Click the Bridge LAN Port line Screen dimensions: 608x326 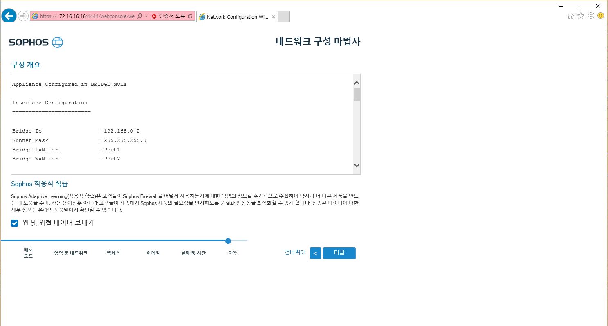coord(66,150)
